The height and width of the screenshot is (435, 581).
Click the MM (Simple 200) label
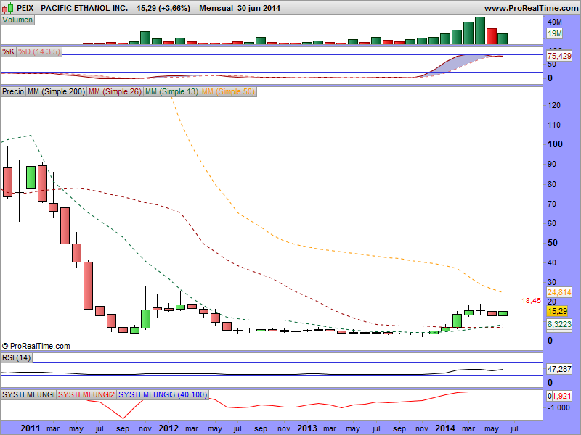pos(57,91)
